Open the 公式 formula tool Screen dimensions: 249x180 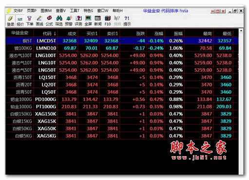[49, 21]
